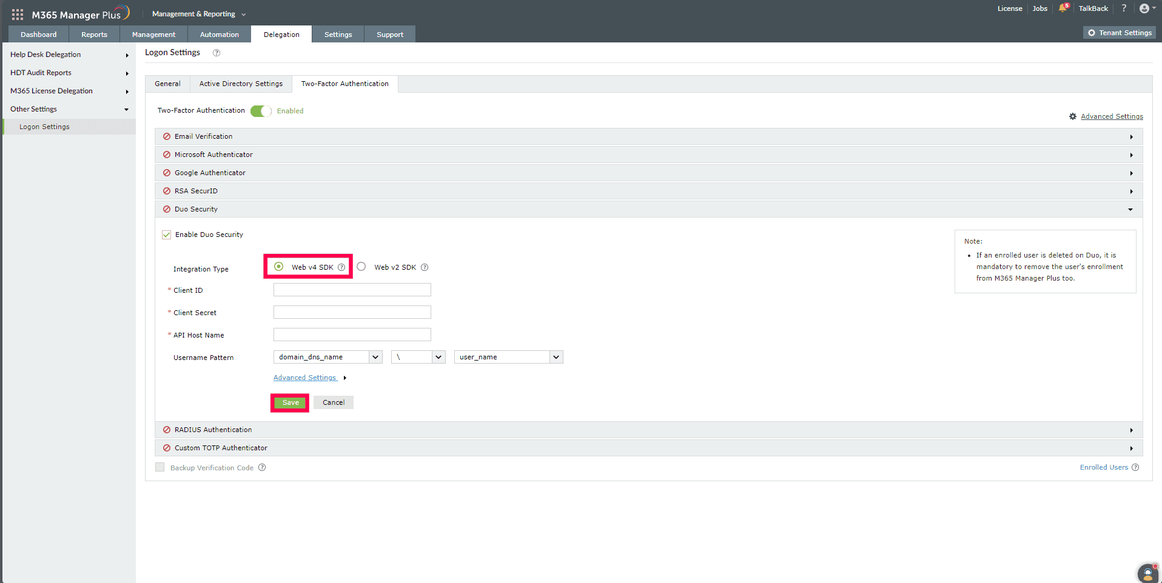Open the backslash separator dropdown
The width and height of the screenshot is (1162, 583).
point(418,357)
